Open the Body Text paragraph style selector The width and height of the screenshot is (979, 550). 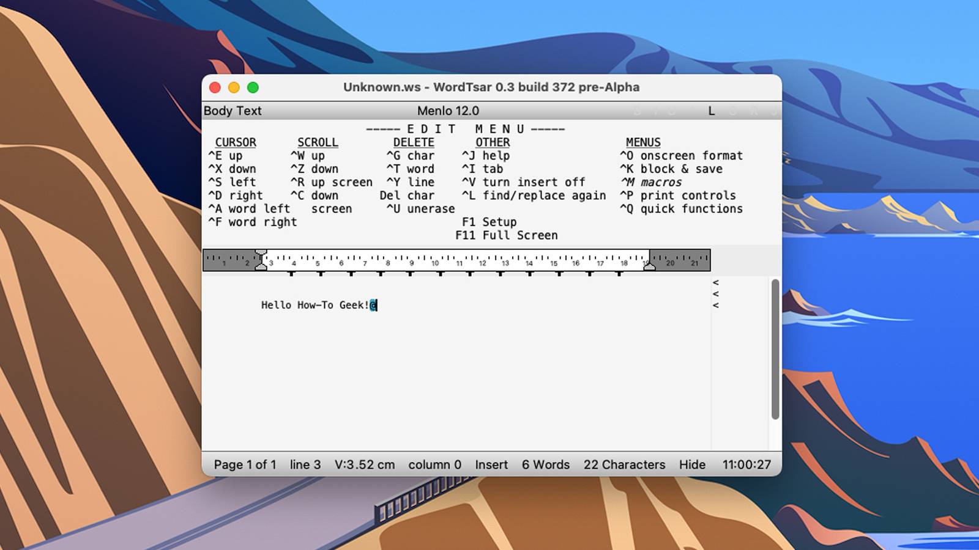(233, 111)
